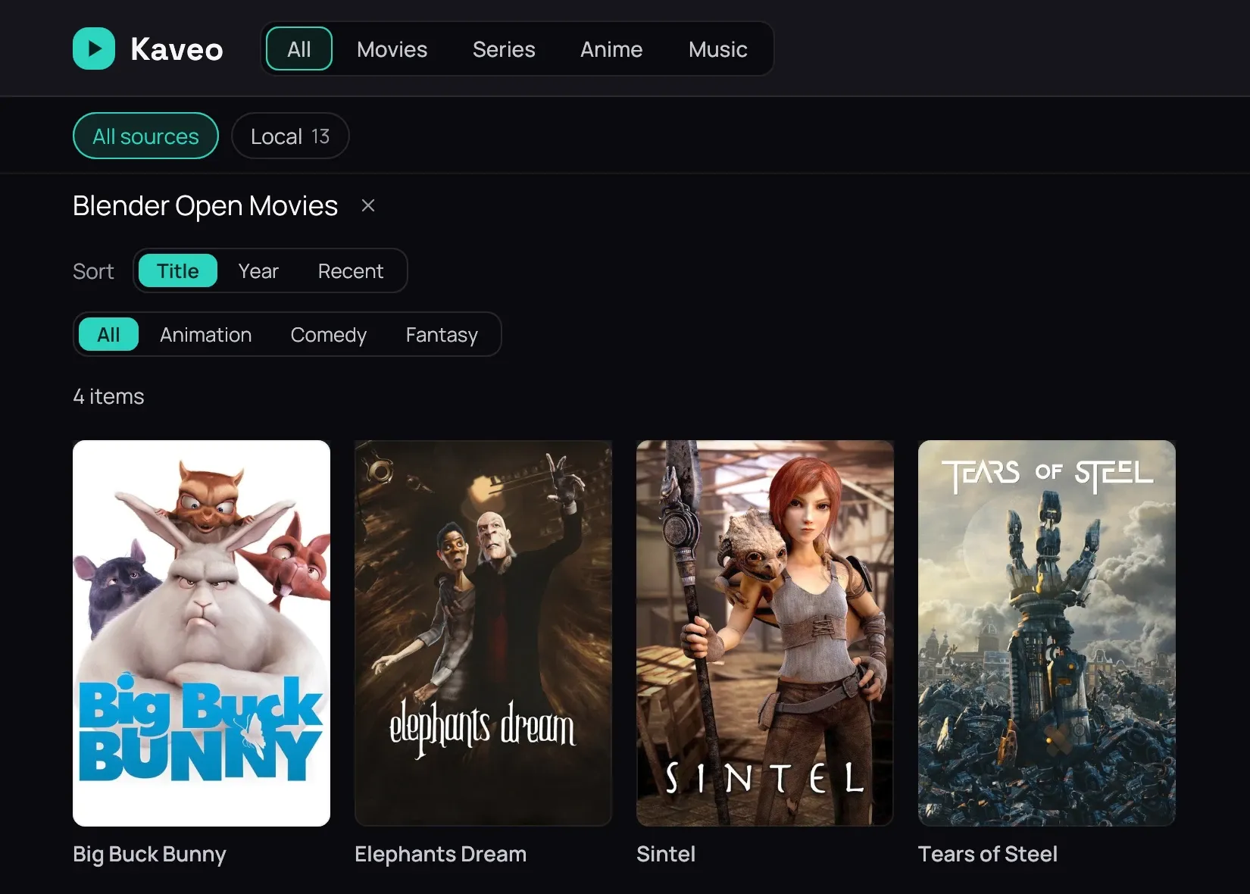Open the Sintel poster
The image size is (1250, 894).
point(765,633)
